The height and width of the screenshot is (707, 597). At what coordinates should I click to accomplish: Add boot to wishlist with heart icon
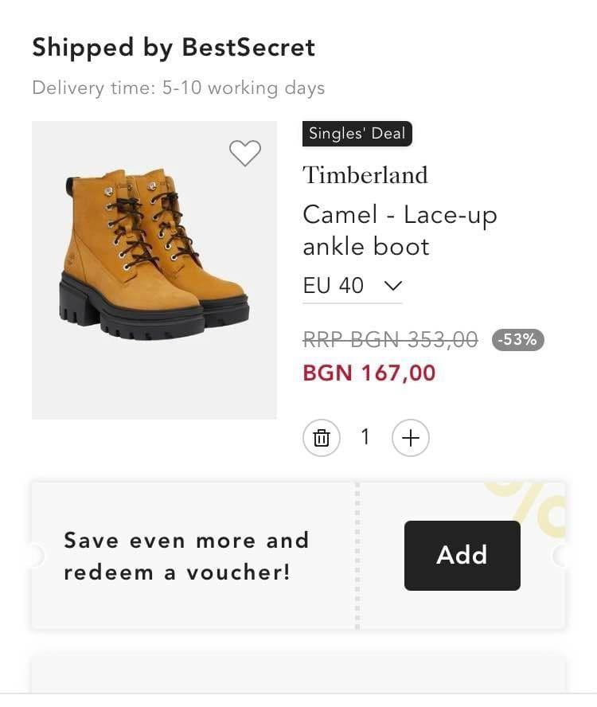pos(244,153)
